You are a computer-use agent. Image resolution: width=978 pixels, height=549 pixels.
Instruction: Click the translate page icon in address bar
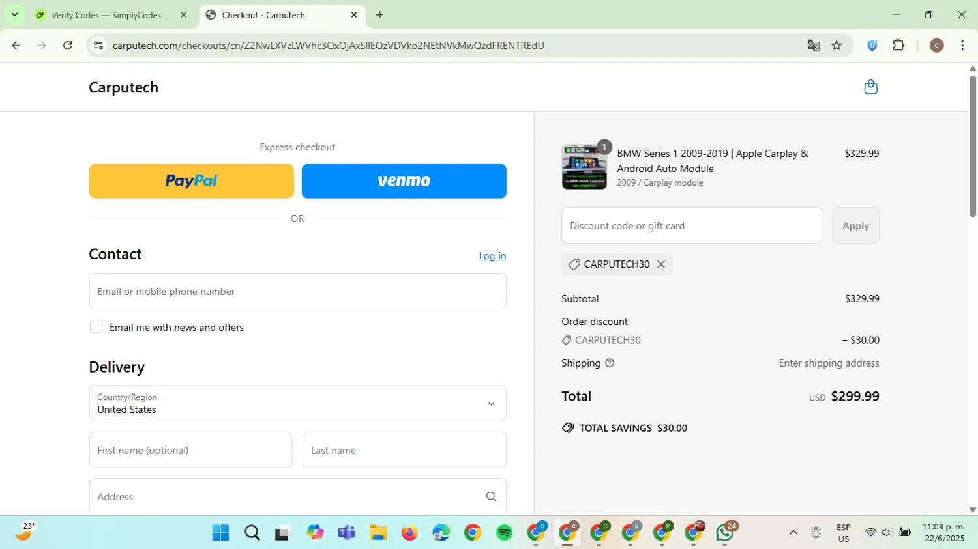(813, 46)
